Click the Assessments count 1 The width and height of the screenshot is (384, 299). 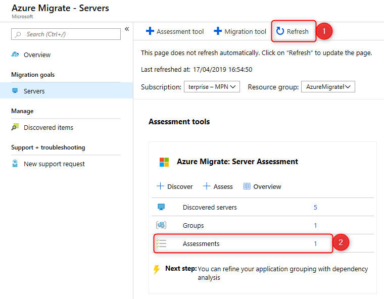tap(315, 243)
